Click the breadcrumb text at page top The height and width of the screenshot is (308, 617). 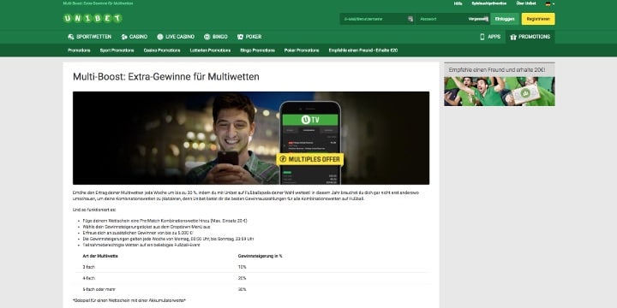click(98, 3)
